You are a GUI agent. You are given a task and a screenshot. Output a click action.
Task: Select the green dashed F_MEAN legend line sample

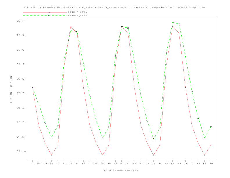[45, 15]
